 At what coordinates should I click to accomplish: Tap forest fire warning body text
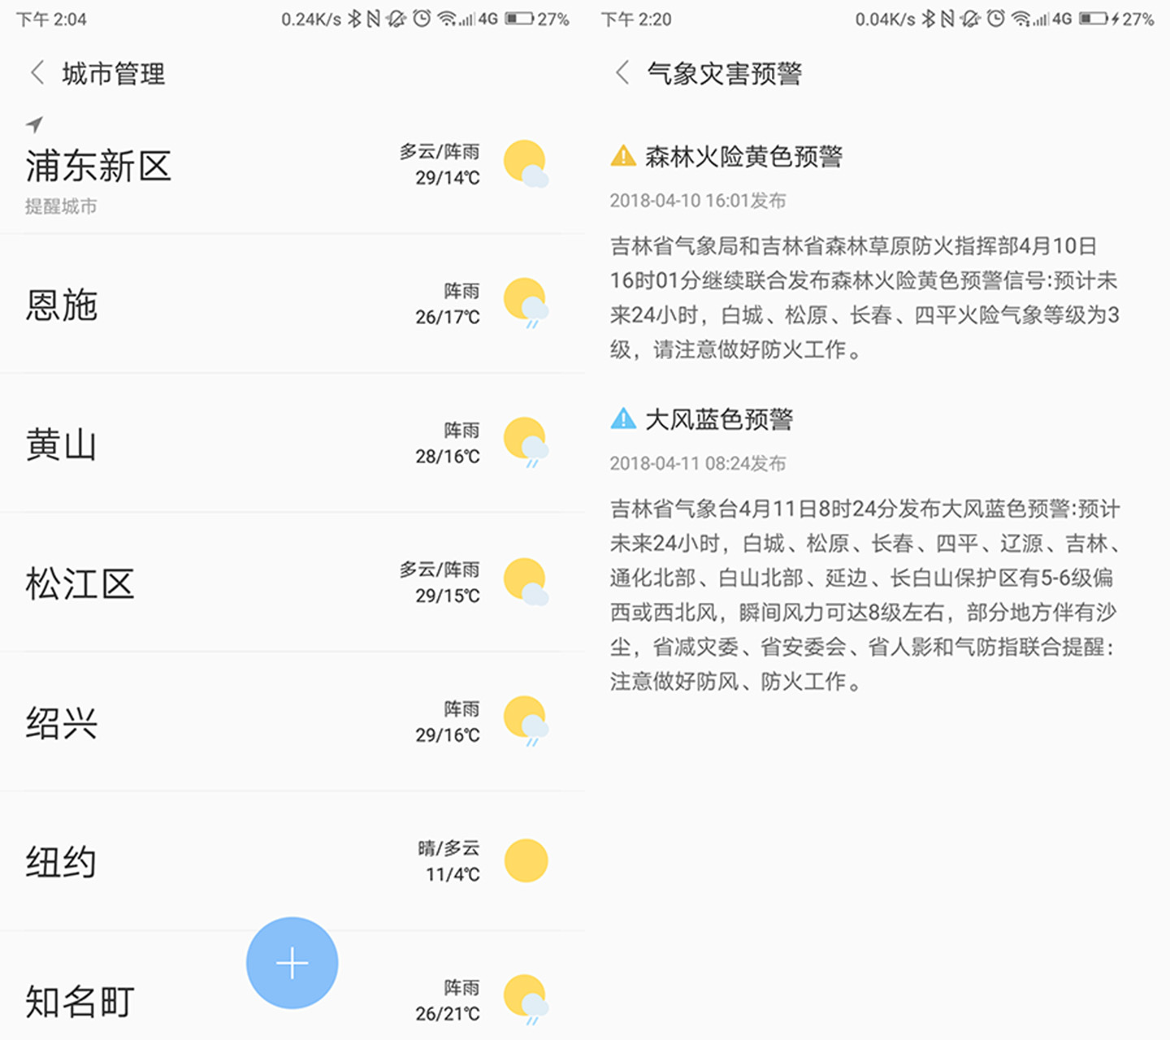(x=864, y=297)
